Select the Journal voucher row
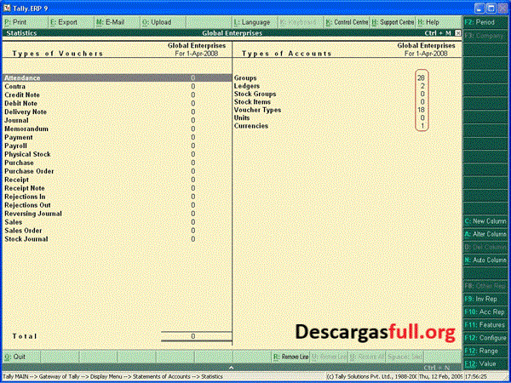The width and height of the screenshot is (511, 383). pos(117,121)
